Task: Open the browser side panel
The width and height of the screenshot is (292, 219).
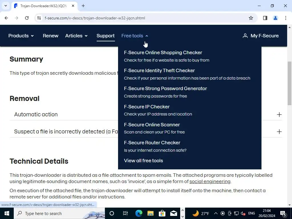Action: [x=265, y=18]
